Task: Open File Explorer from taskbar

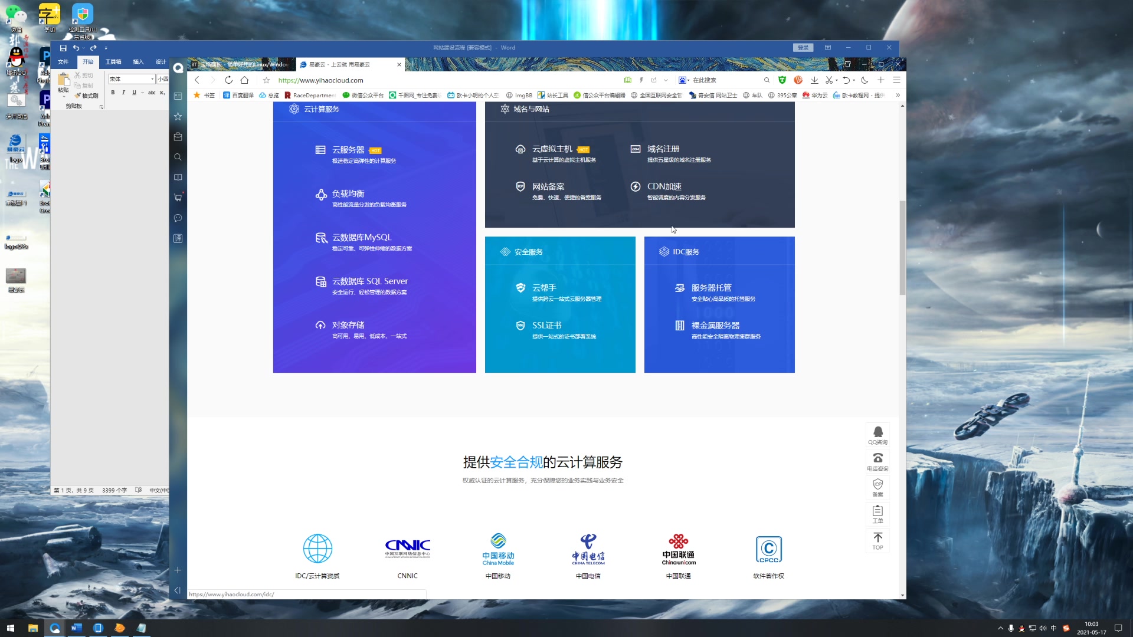Action: point(33,628)
